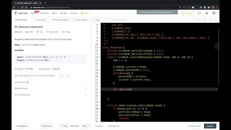Bookmark page with star icon

(x=184, y=7)
